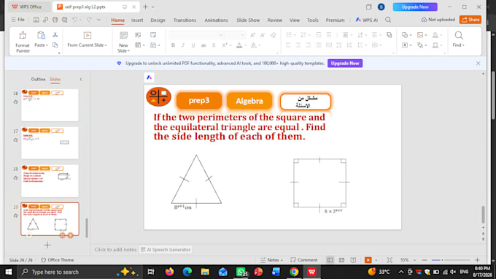Click the Print icon in quick toolbar
Image resolution: width=496 pixels, height=279 pixels.
[55, 20]
